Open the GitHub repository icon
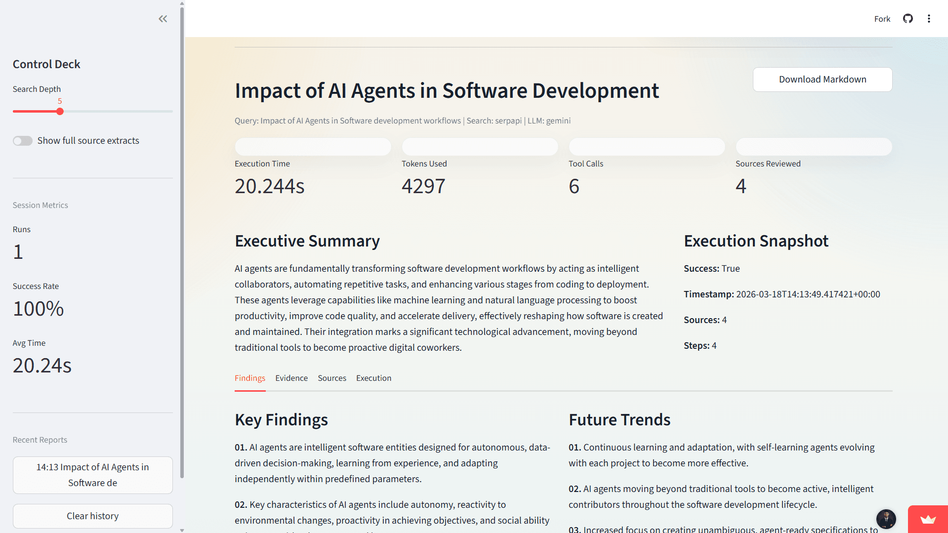This screenshot has width=948, height=533. tap(908, 18)
